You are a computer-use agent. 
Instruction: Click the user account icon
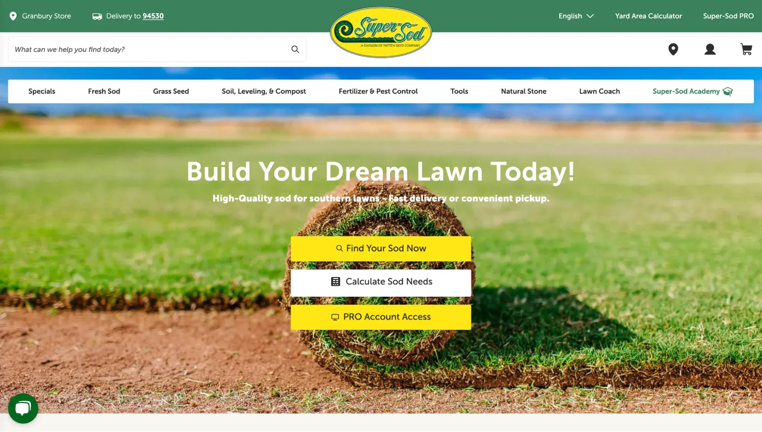point(710,49)
